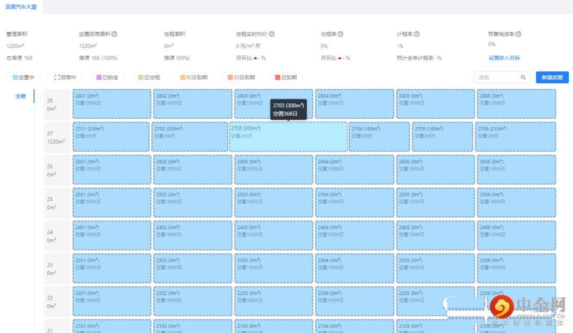
Task: Toggle the 30日到期 status filter
Action: coord(241,77)
